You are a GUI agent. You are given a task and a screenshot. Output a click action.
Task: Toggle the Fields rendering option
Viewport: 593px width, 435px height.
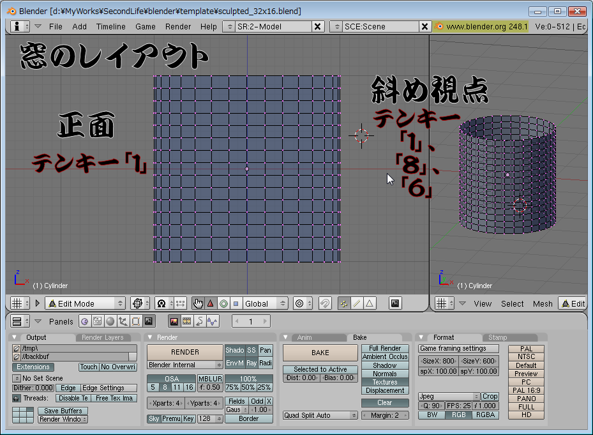point(237,401)
